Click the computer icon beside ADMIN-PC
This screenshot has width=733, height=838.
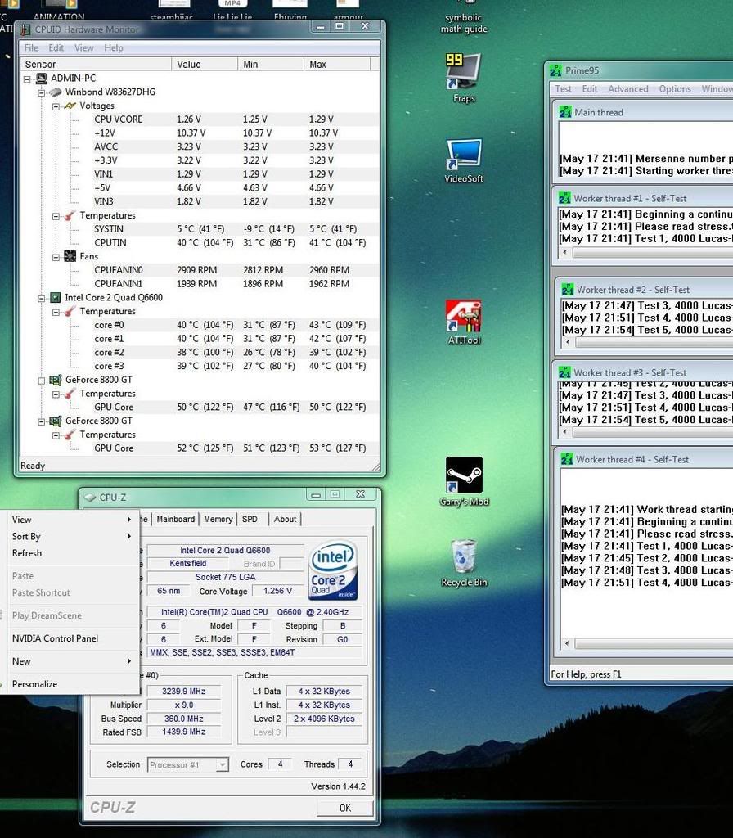(41, 79)
